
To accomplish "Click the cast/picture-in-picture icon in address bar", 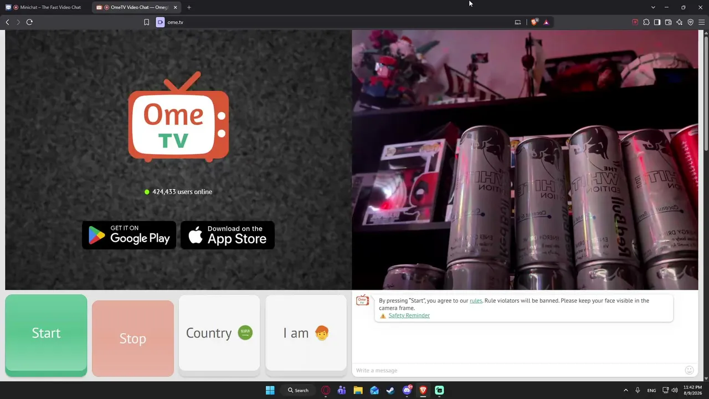I will click(x=518, y=22).
